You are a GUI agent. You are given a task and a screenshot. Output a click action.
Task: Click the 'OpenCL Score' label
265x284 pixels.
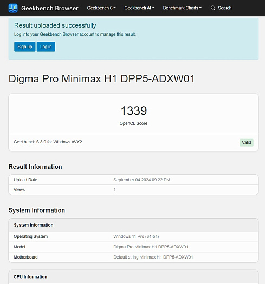tap(133, 123)
